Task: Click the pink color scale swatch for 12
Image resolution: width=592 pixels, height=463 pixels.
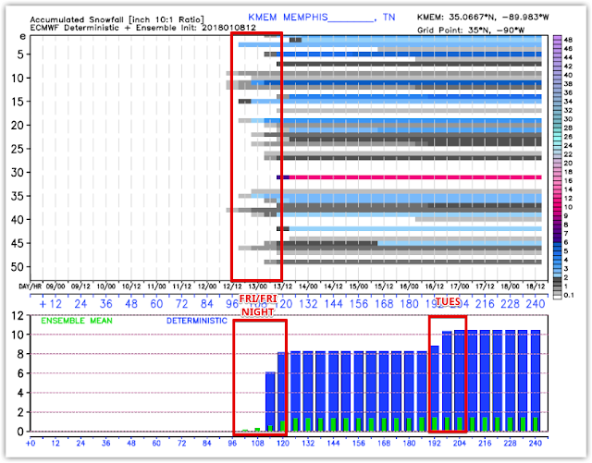Action: click(x=557, y=198)
